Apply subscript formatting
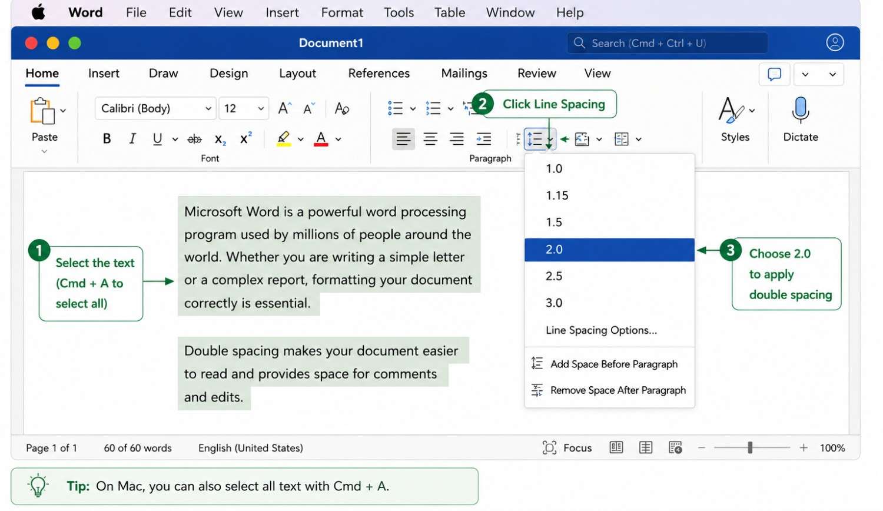Image resolution: width=883 pixels, height=511 pixels. (x=220, y=139)
